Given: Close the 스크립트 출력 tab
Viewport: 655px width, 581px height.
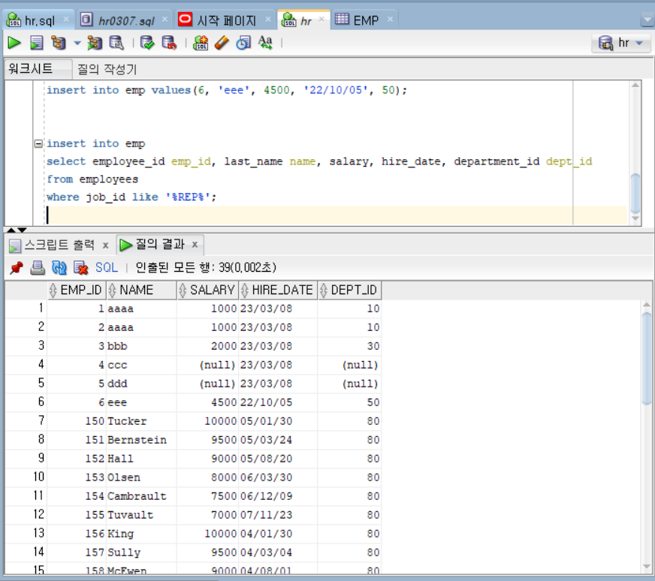Looking at the screenshot, I should click(106, 245).
